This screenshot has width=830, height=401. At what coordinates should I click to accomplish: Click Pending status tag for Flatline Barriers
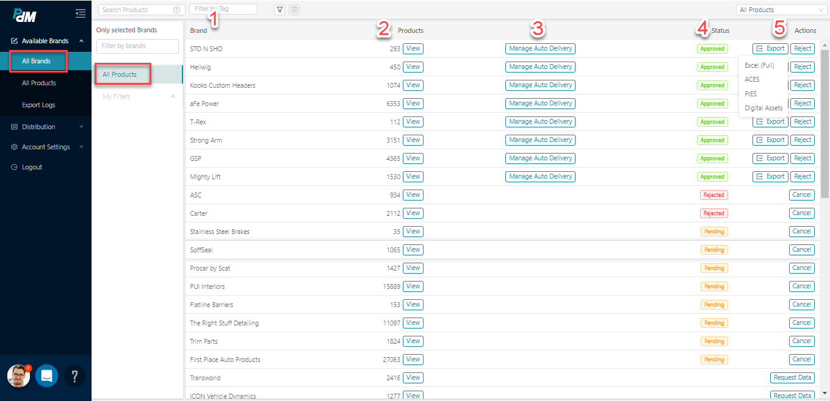tap(713, 305)
